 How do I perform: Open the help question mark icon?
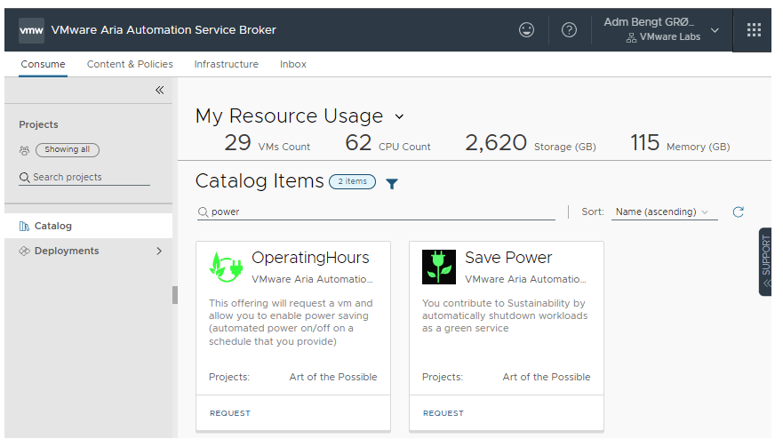click(570, 30)
